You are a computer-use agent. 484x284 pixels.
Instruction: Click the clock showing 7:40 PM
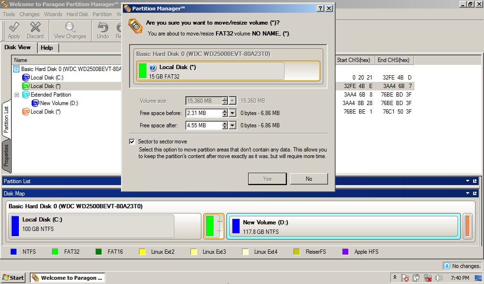459,278
